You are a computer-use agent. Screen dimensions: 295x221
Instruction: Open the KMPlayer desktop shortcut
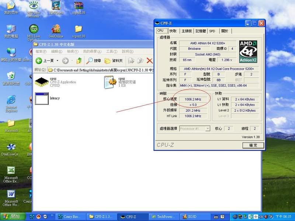57,6
